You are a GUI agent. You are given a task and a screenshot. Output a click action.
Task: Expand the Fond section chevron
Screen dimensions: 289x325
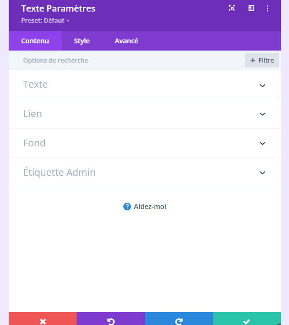pos(263,143)
